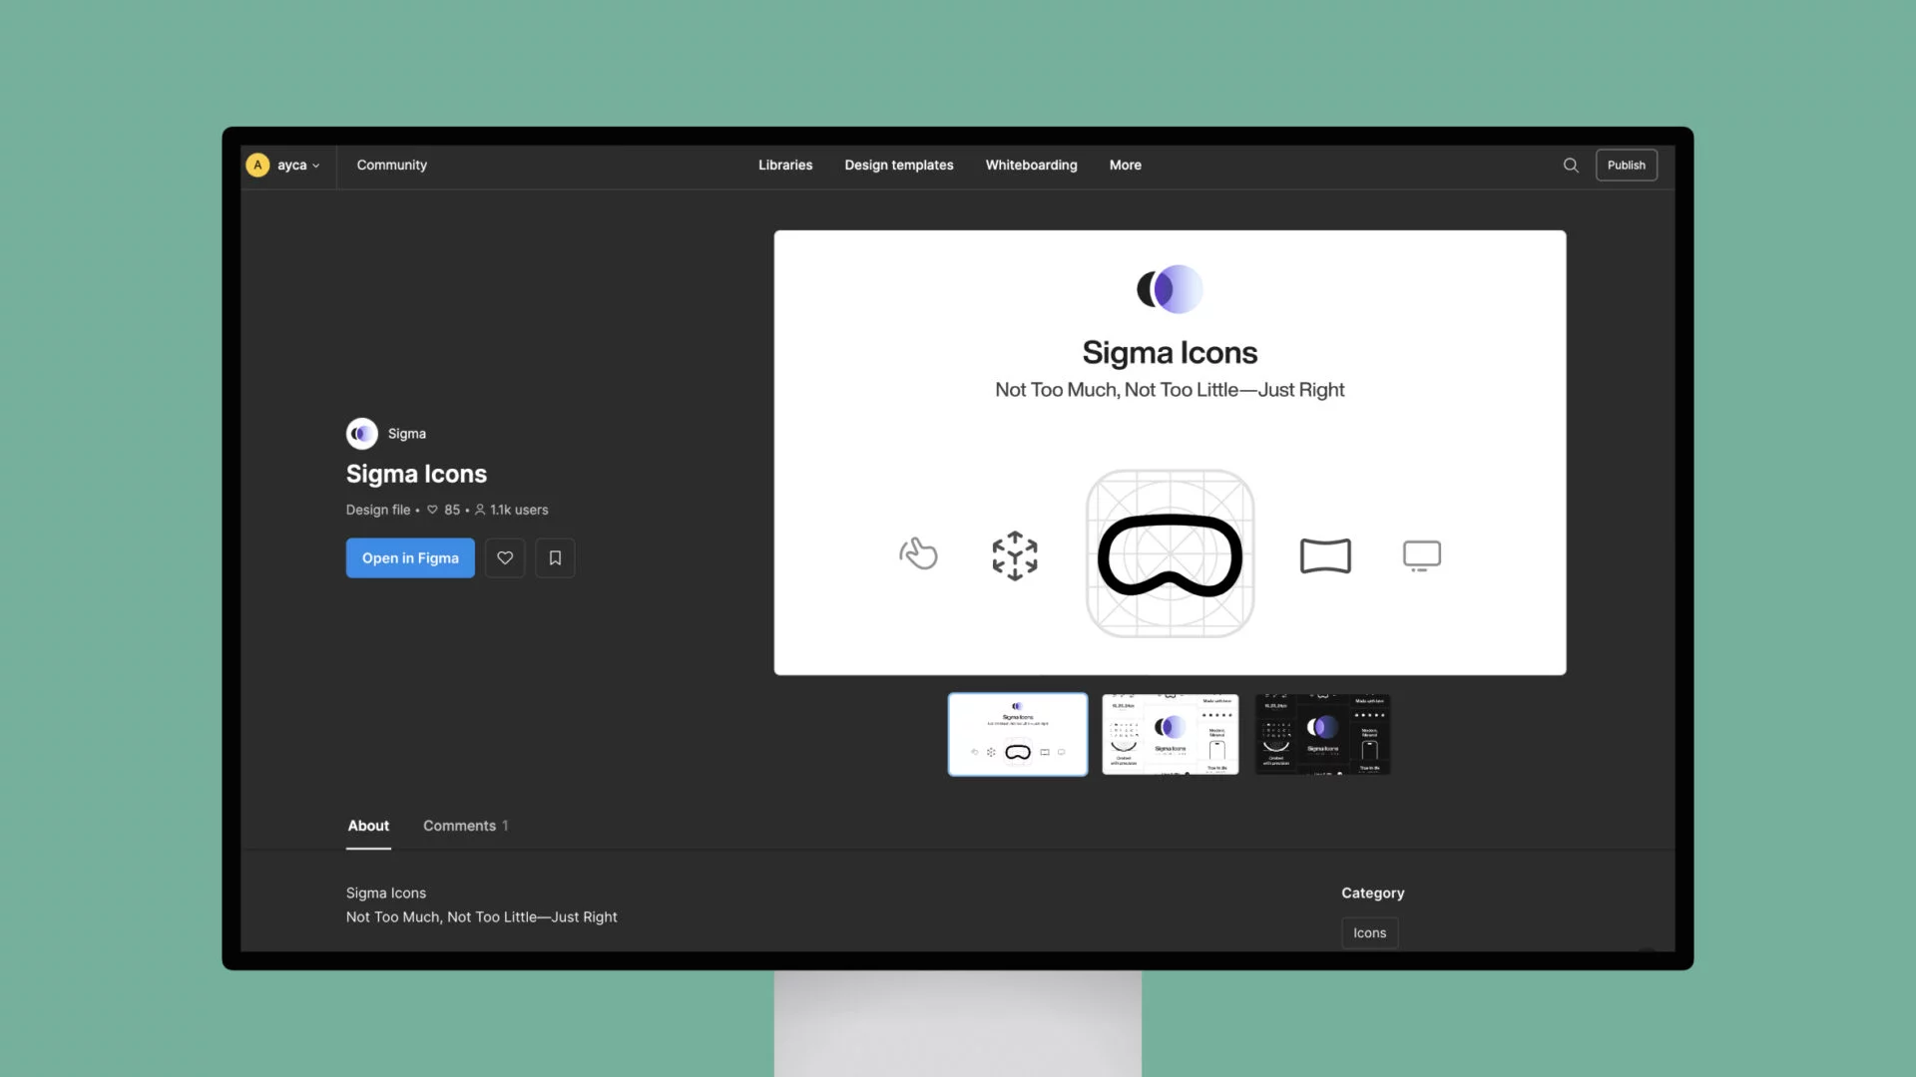Click the VR headset icon in preview

coord(1170,552)
